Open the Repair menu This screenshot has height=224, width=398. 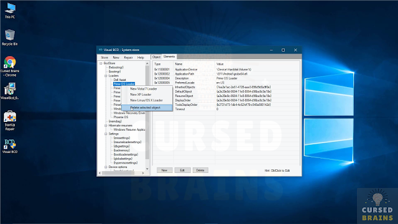128,57
